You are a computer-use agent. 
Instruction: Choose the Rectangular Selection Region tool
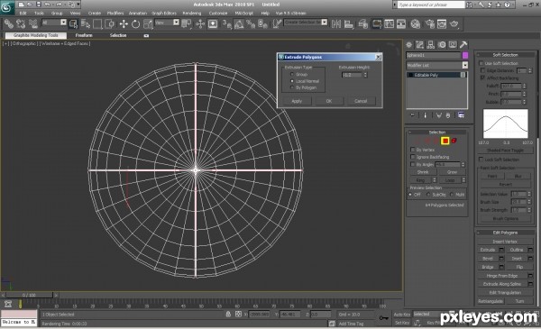pos(97,23)
